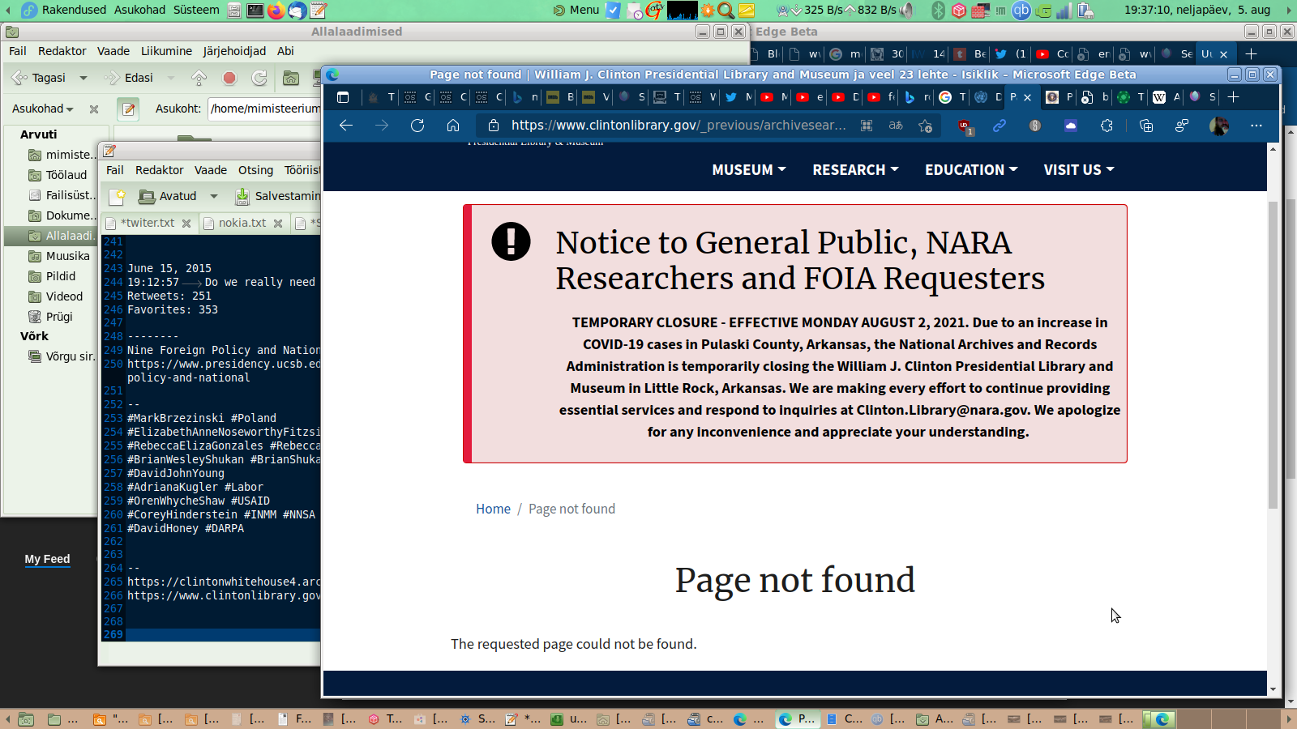The height and width of the screenshot is (729, 1297).
Task: Switch to the nokia.txt tab
Action: coord(242,223)
